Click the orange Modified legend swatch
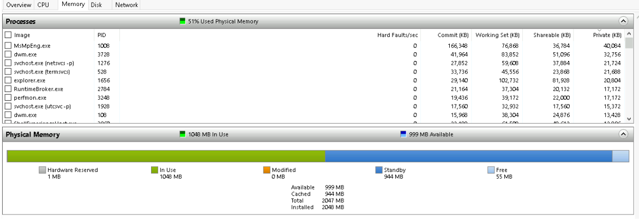The height and width of the screenshot is (221, 639). pos(267,170)
